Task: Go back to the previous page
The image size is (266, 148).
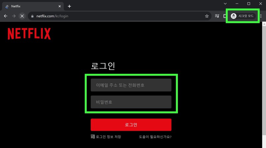Action: pyautogui.click(x=6, y=16)
